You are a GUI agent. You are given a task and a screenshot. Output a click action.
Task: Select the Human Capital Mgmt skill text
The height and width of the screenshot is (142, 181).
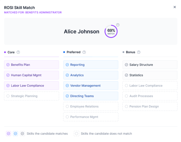coord(26,75)
